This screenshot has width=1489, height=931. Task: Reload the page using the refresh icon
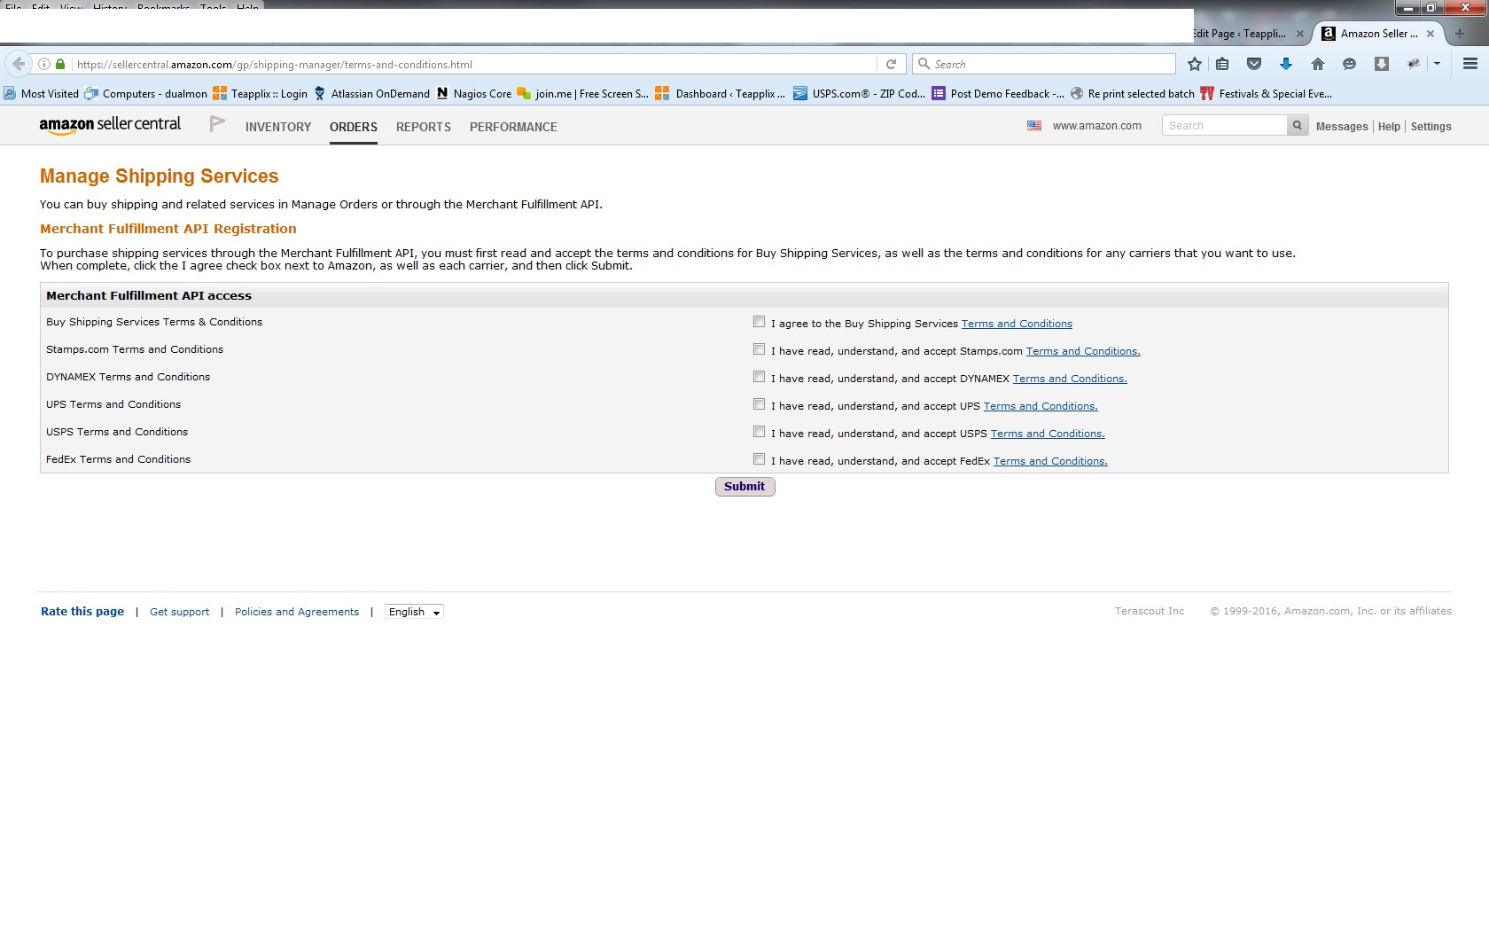pyautogui.click(x=892, y=64)
